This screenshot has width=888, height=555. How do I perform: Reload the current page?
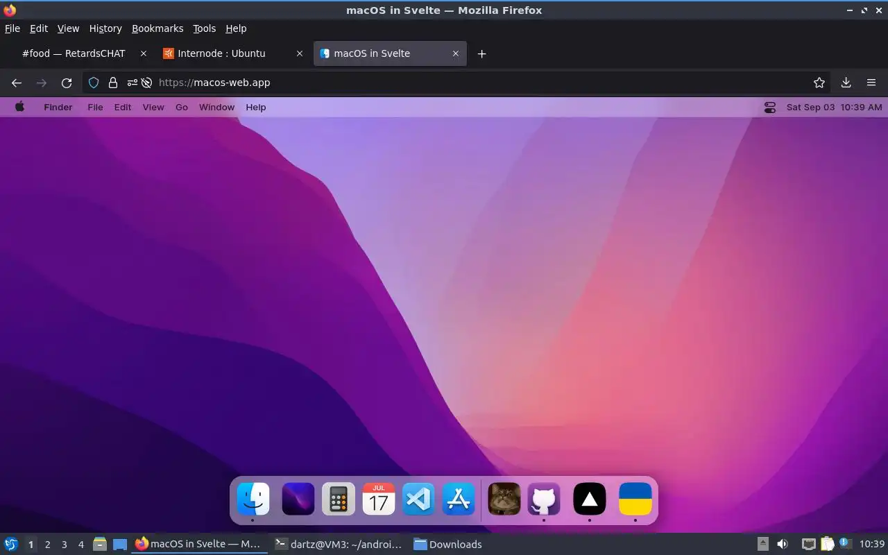point(67,83)
